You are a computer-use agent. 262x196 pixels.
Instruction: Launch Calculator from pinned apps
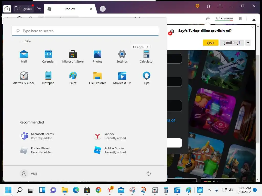tap(147, 56)
